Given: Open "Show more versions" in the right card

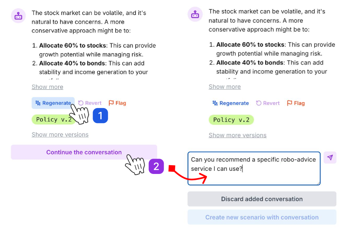Looking at the screenshot, I should pos(237,135).
